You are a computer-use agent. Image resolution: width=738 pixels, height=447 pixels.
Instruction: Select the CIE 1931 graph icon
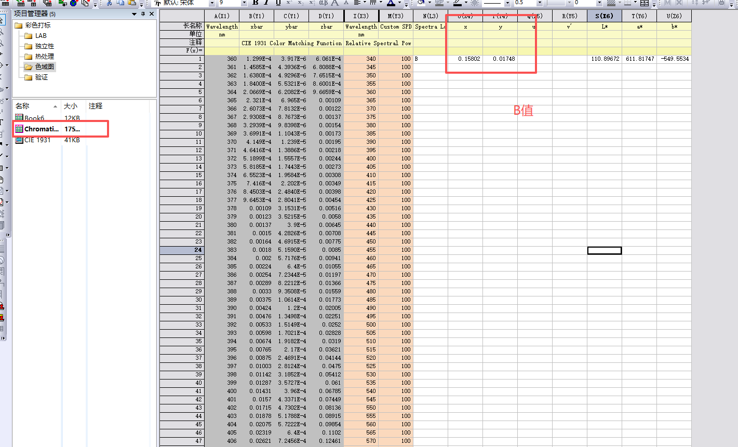19,140
